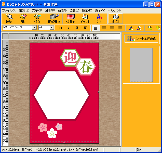
Task: Open the 設定(D) menu
Action: click(x=87, y=10)
